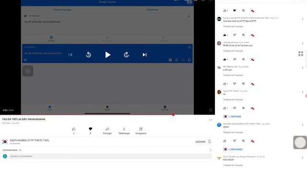Dislike the 'M đã trở lại' comment
This screenshot has height=172, width=307.
click(x=235, y=59)
